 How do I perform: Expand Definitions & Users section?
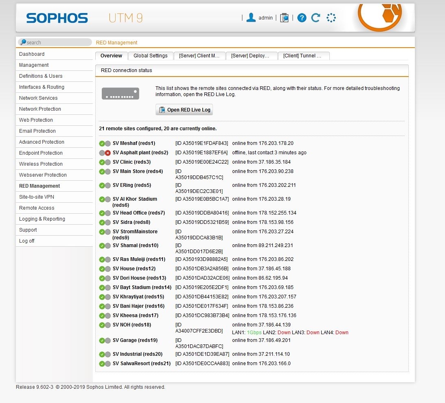point(41,76)
